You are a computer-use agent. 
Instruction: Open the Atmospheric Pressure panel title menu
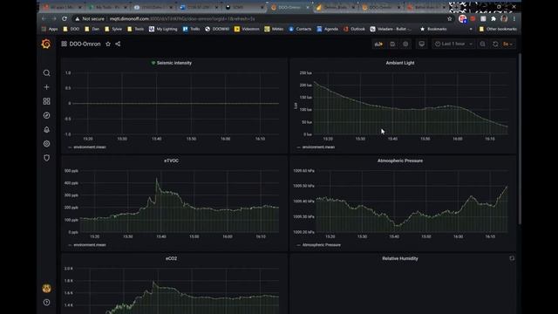(x=400, y=160)
